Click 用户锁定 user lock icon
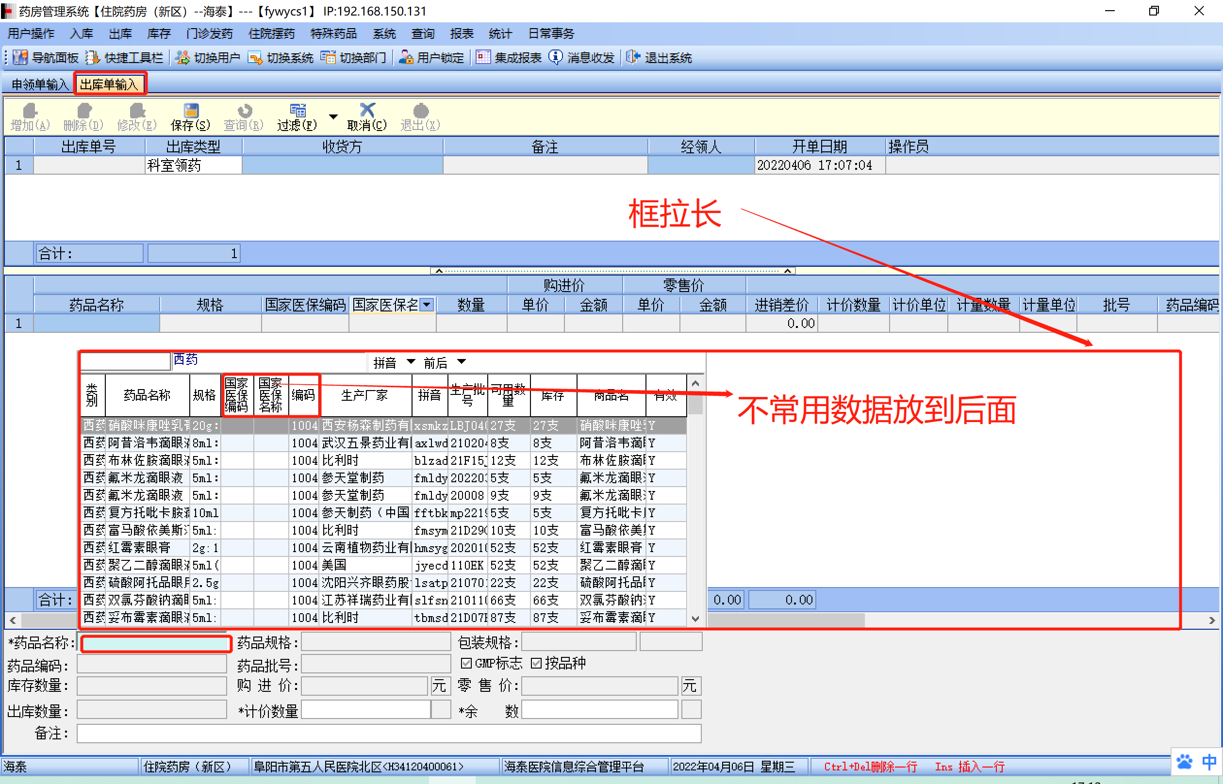The image size is (1223, 784). pos(406,58)
